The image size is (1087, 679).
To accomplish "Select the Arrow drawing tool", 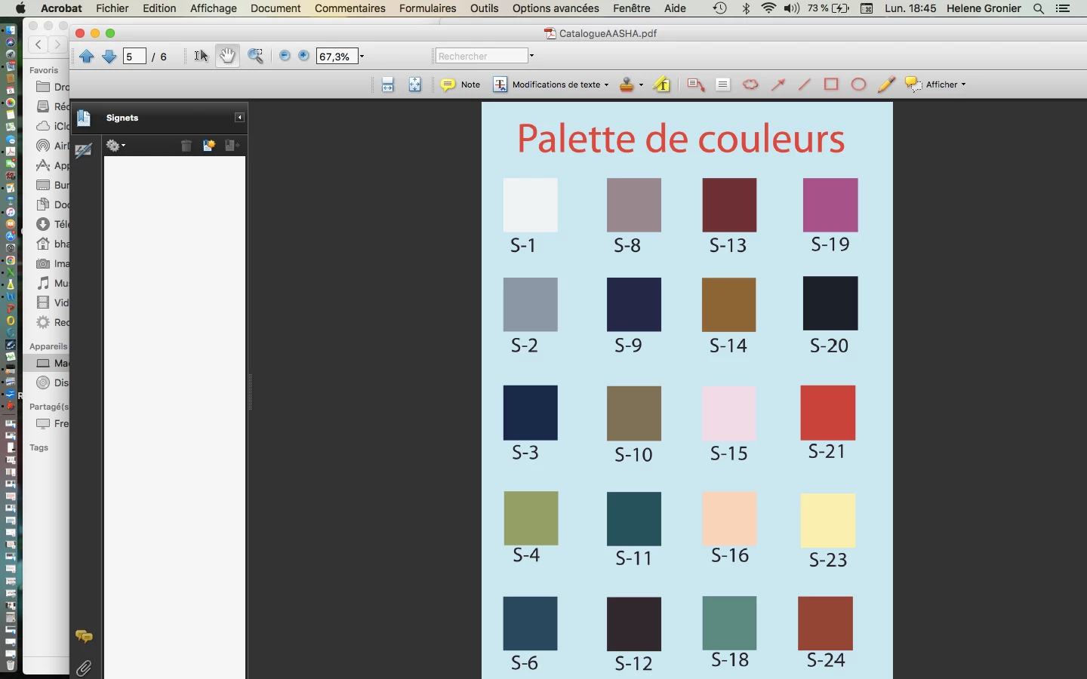I will [778, 84].
